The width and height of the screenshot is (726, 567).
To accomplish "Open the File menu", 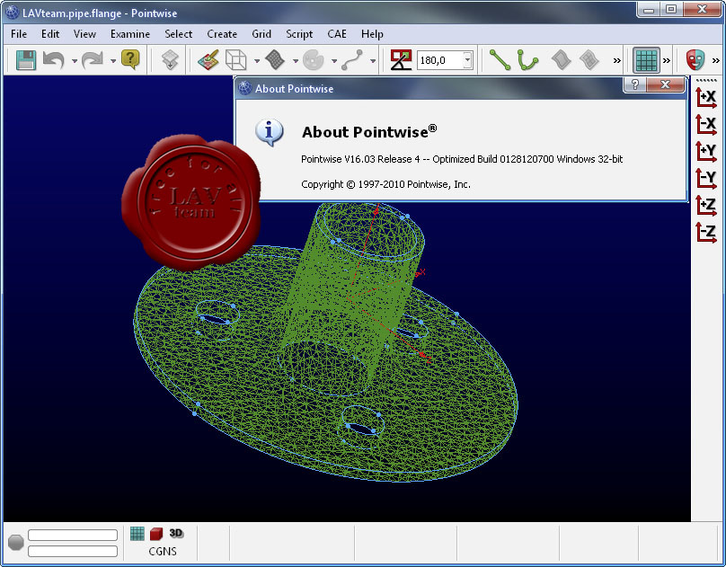I will coord(19,34).
